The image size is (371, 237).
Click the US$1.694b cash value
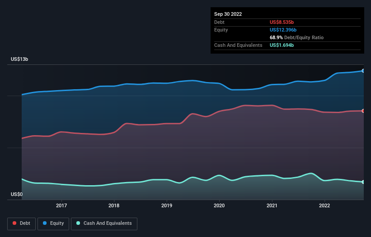click(282, 45)
